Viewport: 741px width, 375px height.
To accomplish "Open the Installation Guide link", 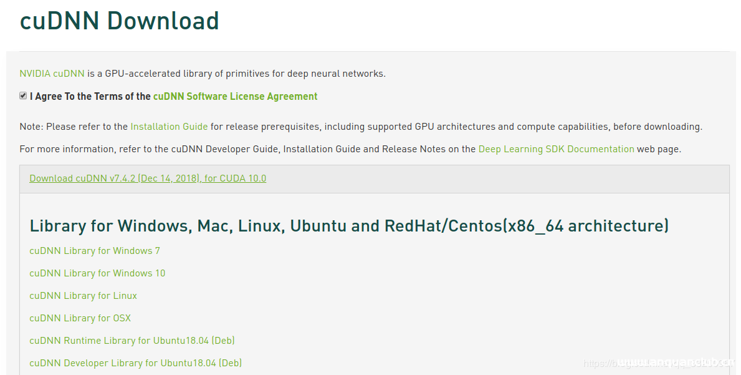I will tap(168, 126).
